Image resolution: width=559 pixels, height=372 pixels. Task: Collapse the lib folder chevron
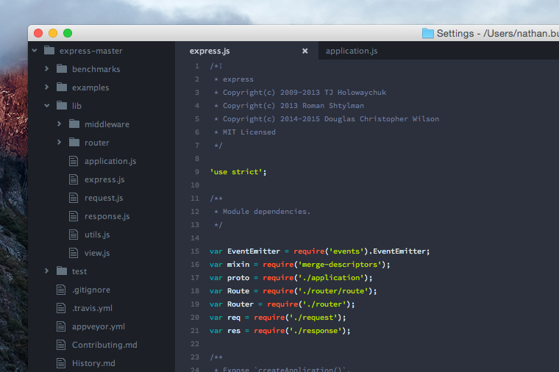(x=46, y=105)
